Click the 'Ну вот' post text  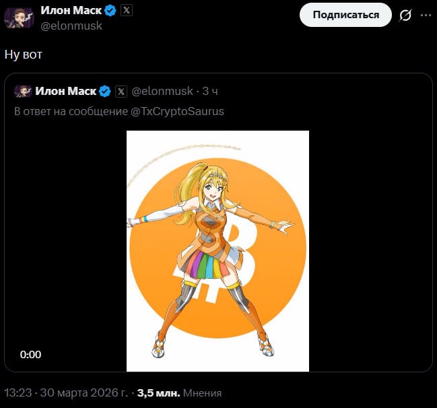(24, 54)
